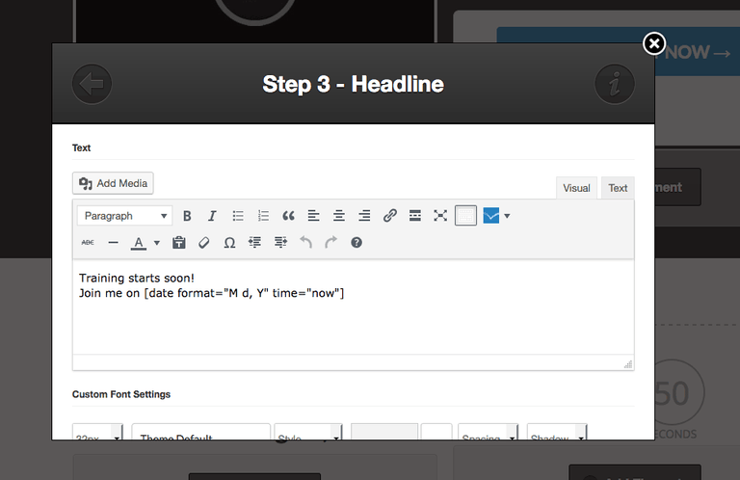Viewport: 740px width, 480px height.
Task: Switch to the Visual editor tab
Action: (576, 188)
